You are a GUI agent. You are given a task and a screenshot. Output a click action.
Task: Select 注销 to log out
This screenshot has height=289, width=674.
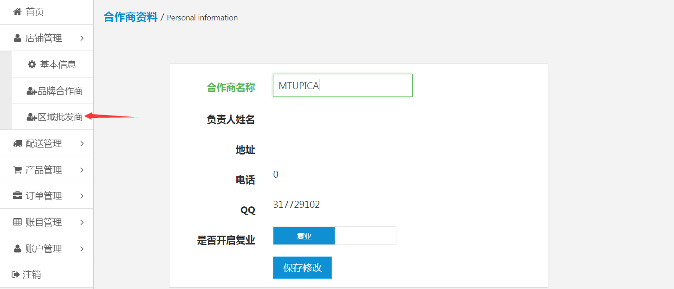click(x=32, y=275)
